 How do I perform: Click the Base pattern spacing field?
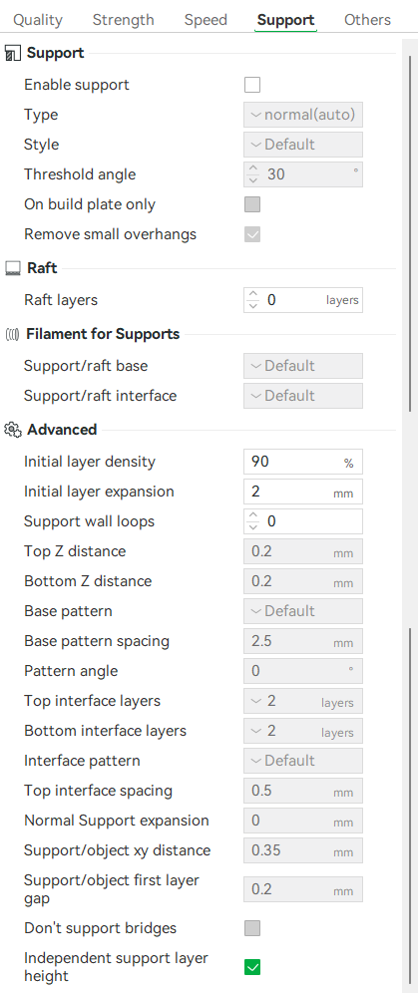tap(303, 641)
